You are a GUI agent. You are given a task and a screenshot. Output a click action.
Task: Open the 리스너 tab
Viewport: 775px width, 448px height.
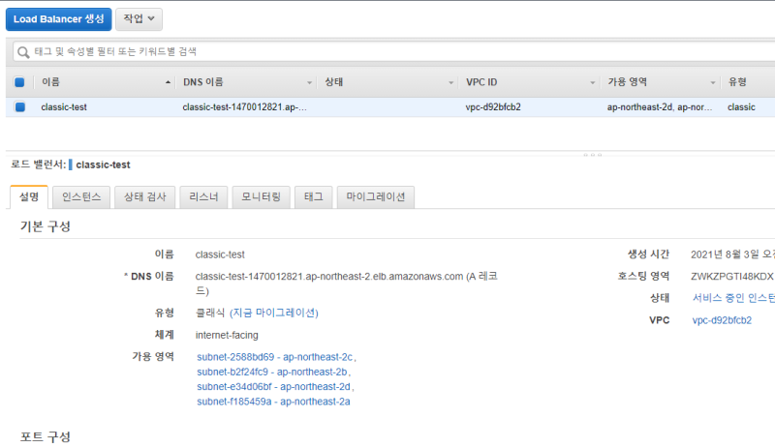pos(204,197)
